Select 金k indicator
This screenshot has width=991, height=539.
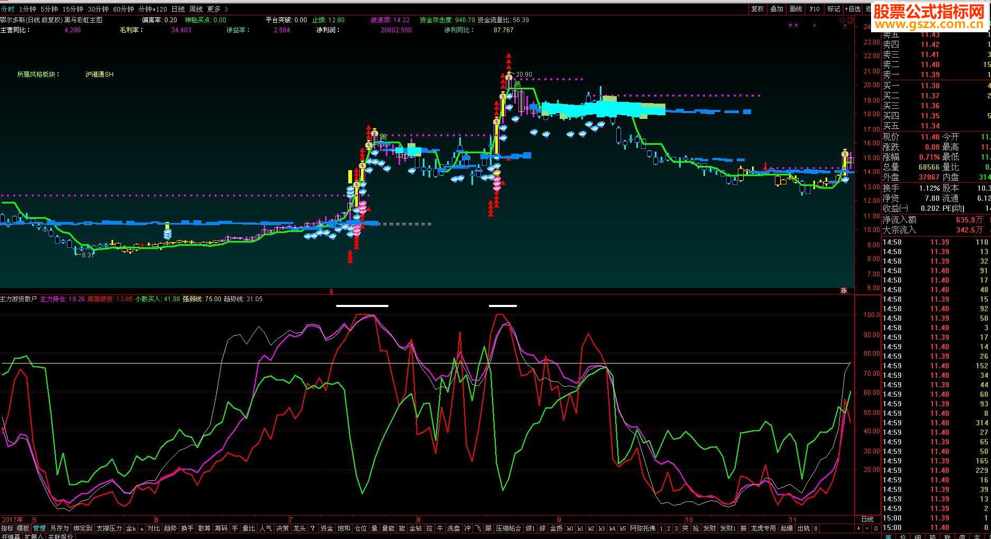pyautogui.click(x=131, y=528)
